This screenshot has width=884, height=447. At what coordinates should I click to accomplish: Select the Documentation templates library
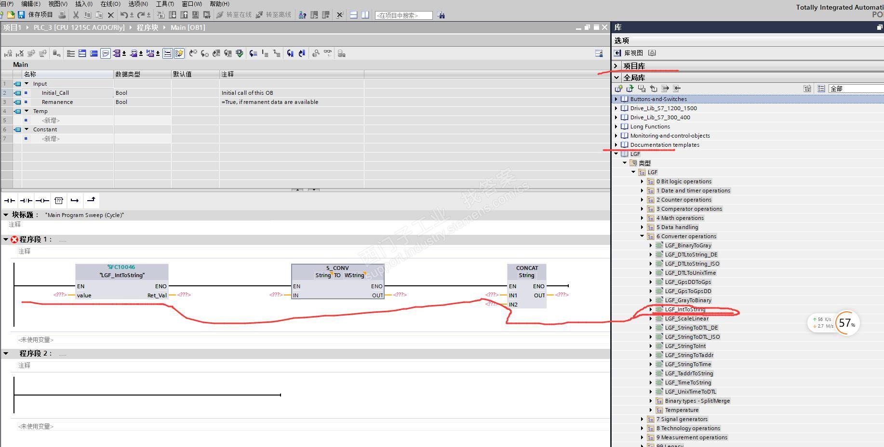coord(664,145)
